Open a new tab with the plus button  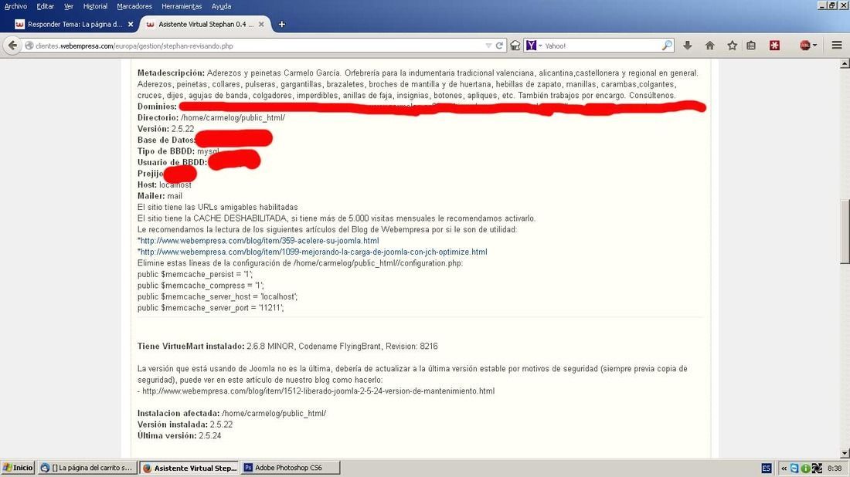281,24
